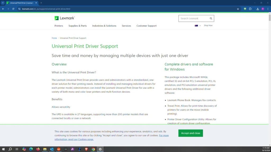Click the Accept and close button

(191, 133)
